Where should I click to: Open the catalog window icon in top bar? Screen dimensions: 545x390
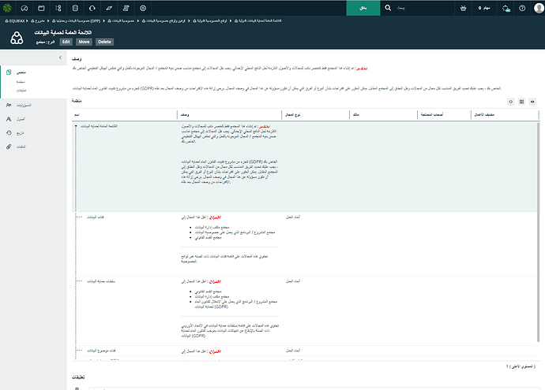click(x=41, y=8)
